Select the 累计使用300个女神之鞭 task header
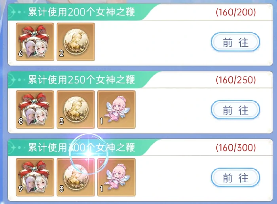This screenshot has width=277, height=204. click(x=82, y=147)
